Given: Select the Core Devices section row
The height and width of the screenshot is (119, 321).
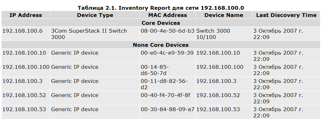Looking at the screenshot, I should click(x=161, y=23).
